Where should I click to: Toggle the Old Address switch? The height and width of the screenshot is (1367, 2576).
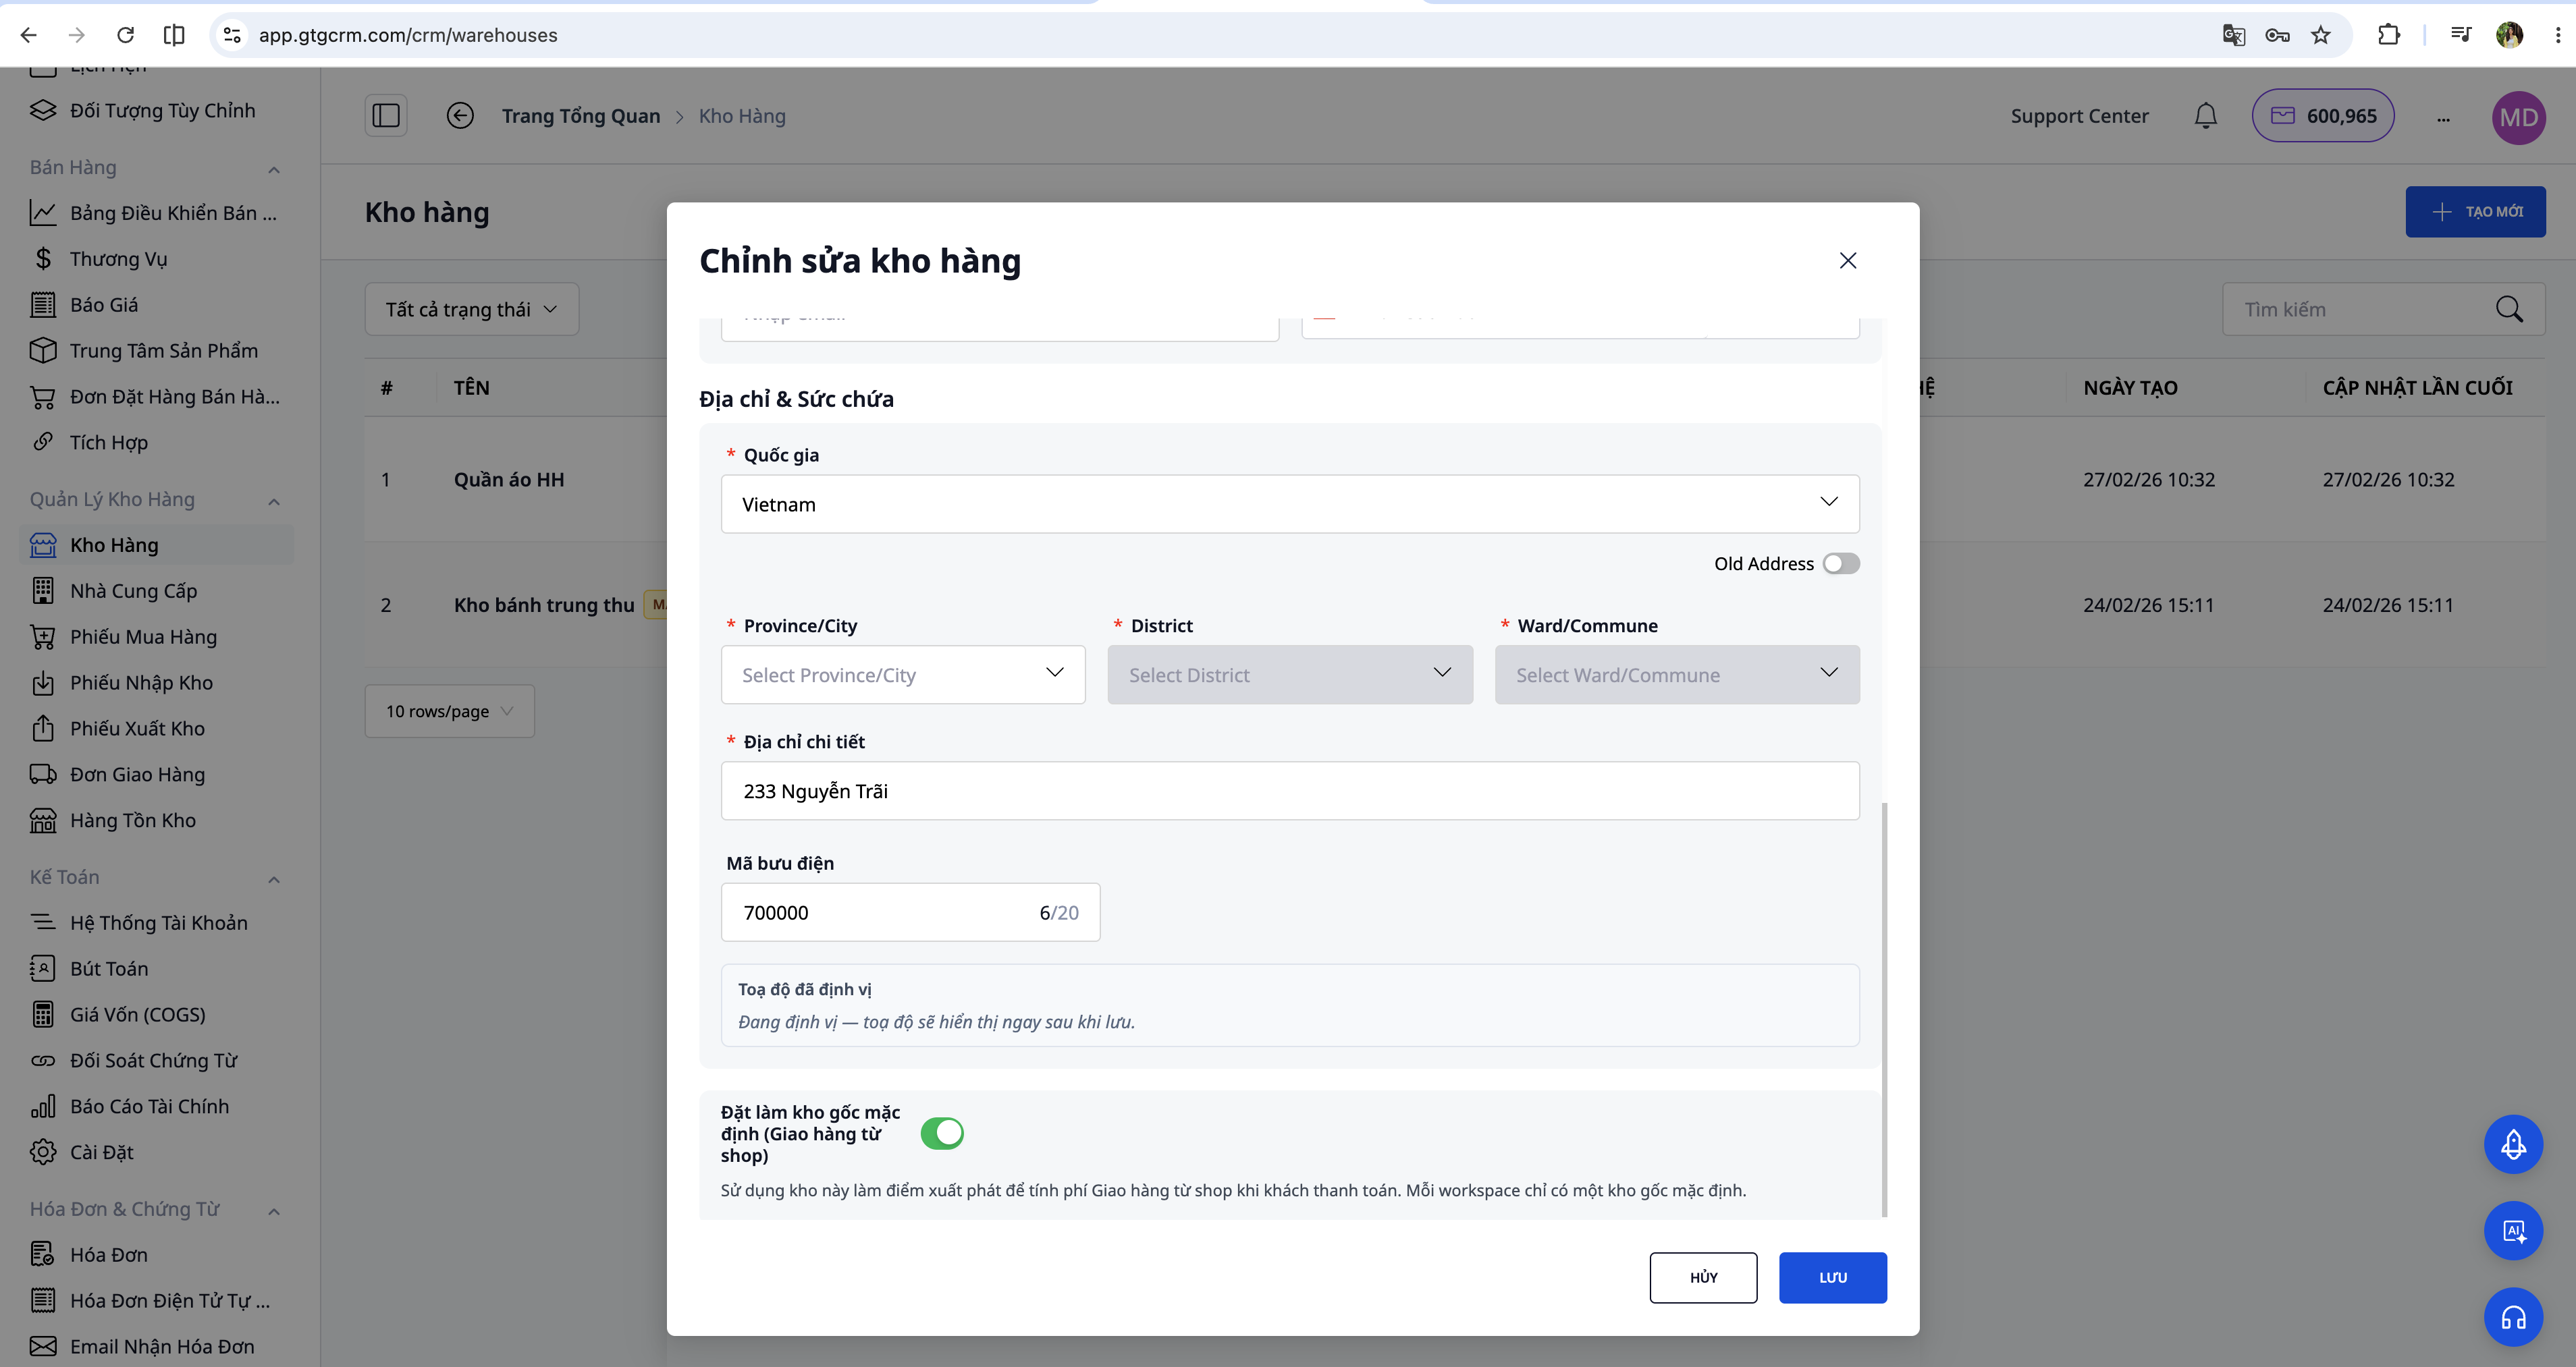tap(1841, 563)
